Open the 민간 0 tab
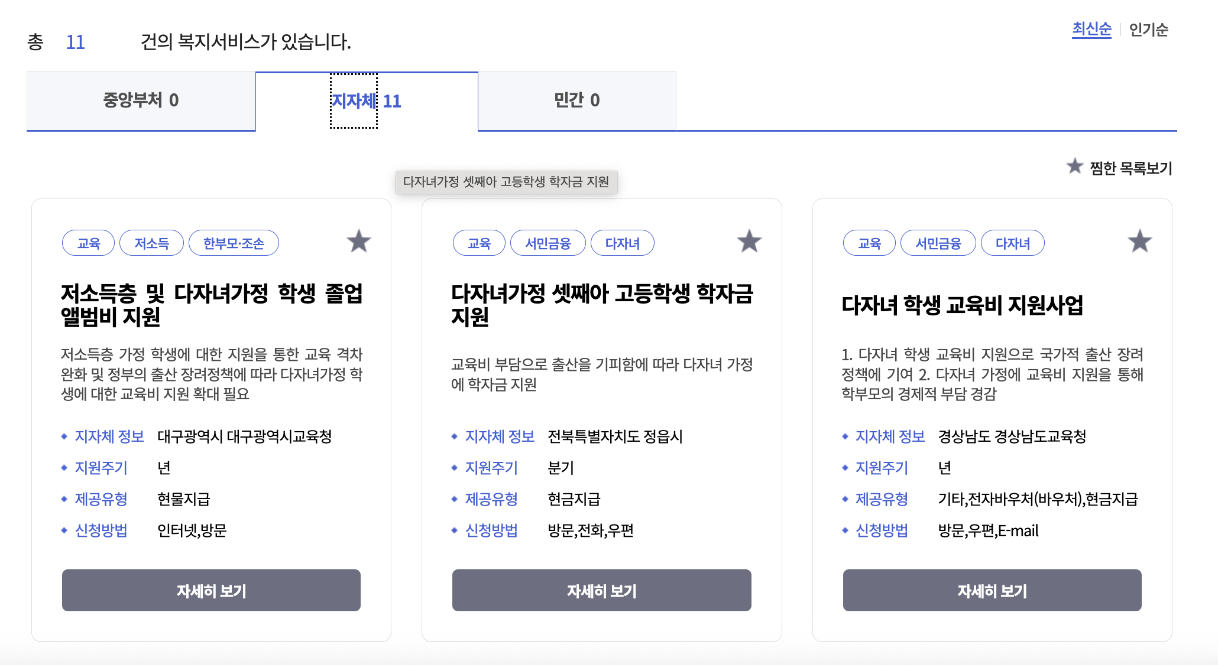 click(x=576, y=100)
